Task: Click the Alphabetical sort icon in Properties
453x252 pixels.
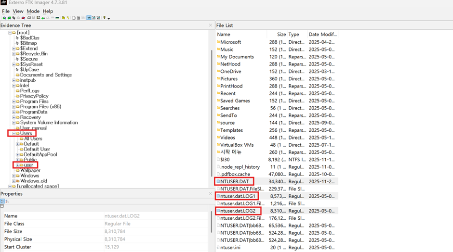Action: 7,201
